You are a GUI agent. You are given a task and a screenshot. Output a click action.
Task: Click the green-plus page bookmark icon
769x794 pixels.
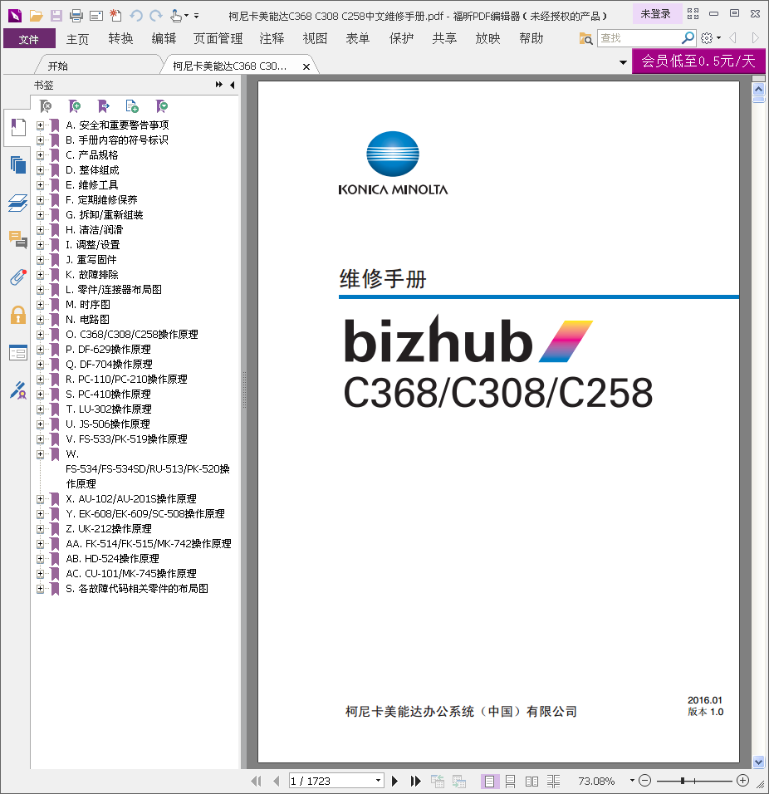(132, 105)
